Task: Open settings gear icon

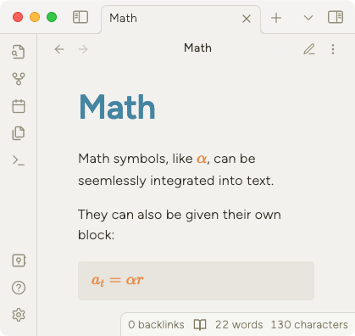Action: coord(19,315)
